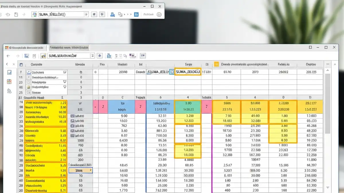Click the red circular icon in the left sidebar

(9, 82)
